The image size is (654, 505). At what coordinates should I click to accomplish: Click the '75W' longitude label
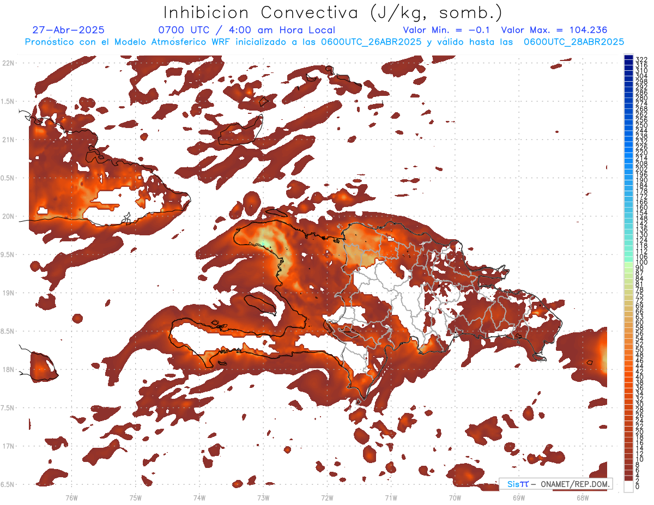135,497
